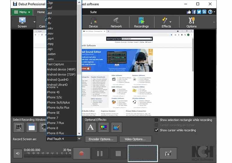Select Android device (720P) preset
This screenshot has width=232, height=163.
point(62,75)
